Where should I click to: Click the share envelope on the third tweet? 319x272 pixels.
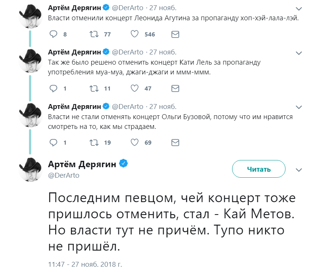coord(175,142)
